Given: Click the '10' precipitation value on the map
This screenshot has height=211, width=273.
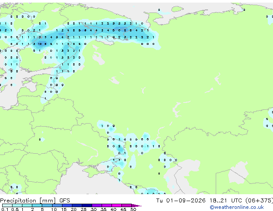Looking at the screenshot, I should pyautogui.click(x=40, y=44).
